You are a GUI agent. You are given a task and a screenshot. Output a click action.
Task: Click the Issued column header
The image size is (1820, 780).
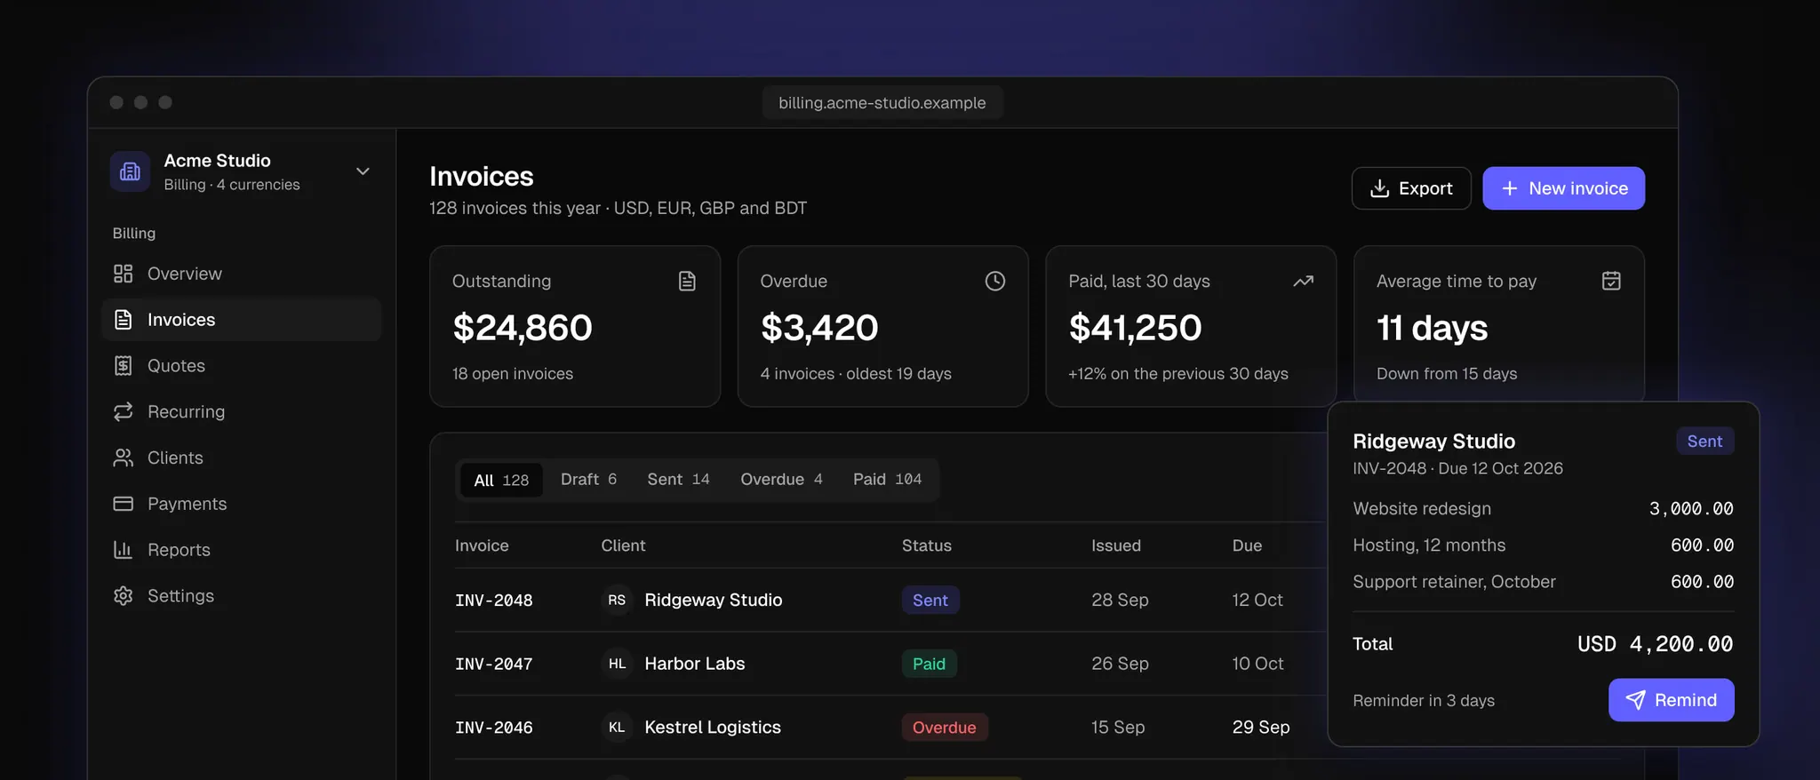point(1116,545)
